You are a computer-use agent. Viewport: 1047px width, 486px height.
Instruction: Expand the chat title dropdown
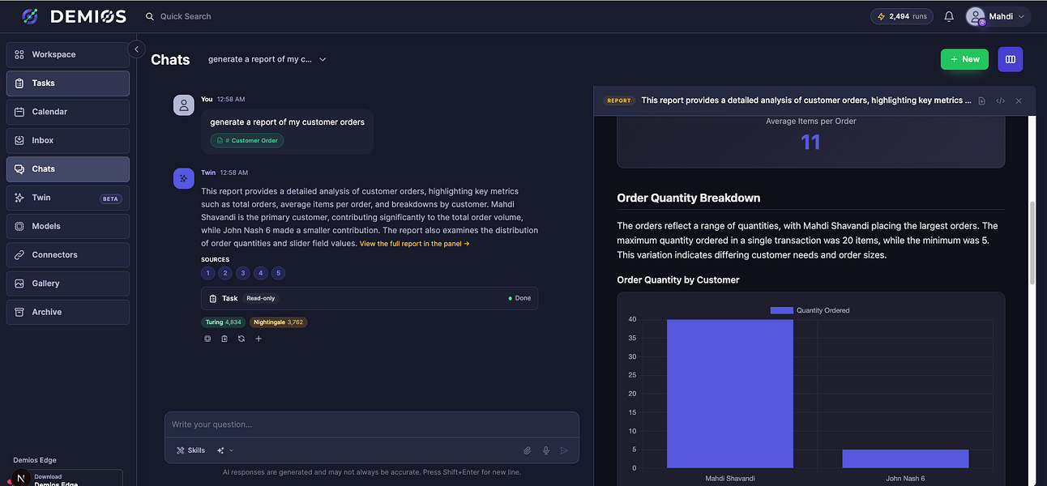323,59
